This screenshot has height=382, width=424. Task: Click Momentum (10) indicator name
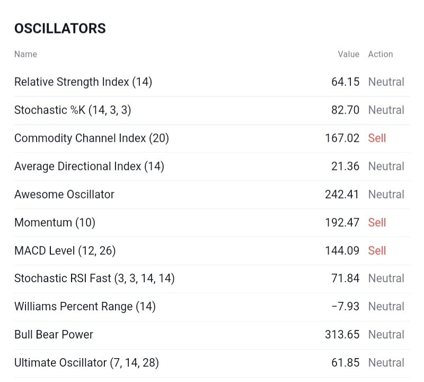point(55,223)
